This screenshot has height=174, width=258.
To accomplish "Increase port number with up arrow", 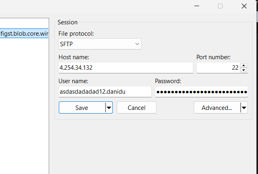I will [x=243, y=65].
